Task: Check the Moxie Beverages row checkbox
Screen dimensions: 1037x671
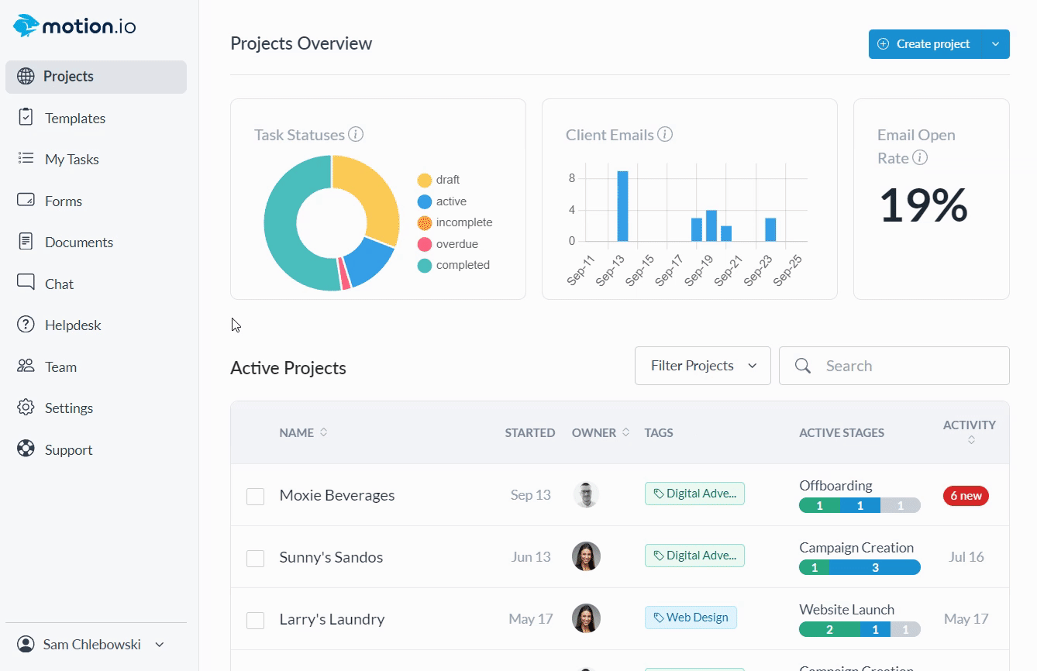Action: click(x=255, y=496)
